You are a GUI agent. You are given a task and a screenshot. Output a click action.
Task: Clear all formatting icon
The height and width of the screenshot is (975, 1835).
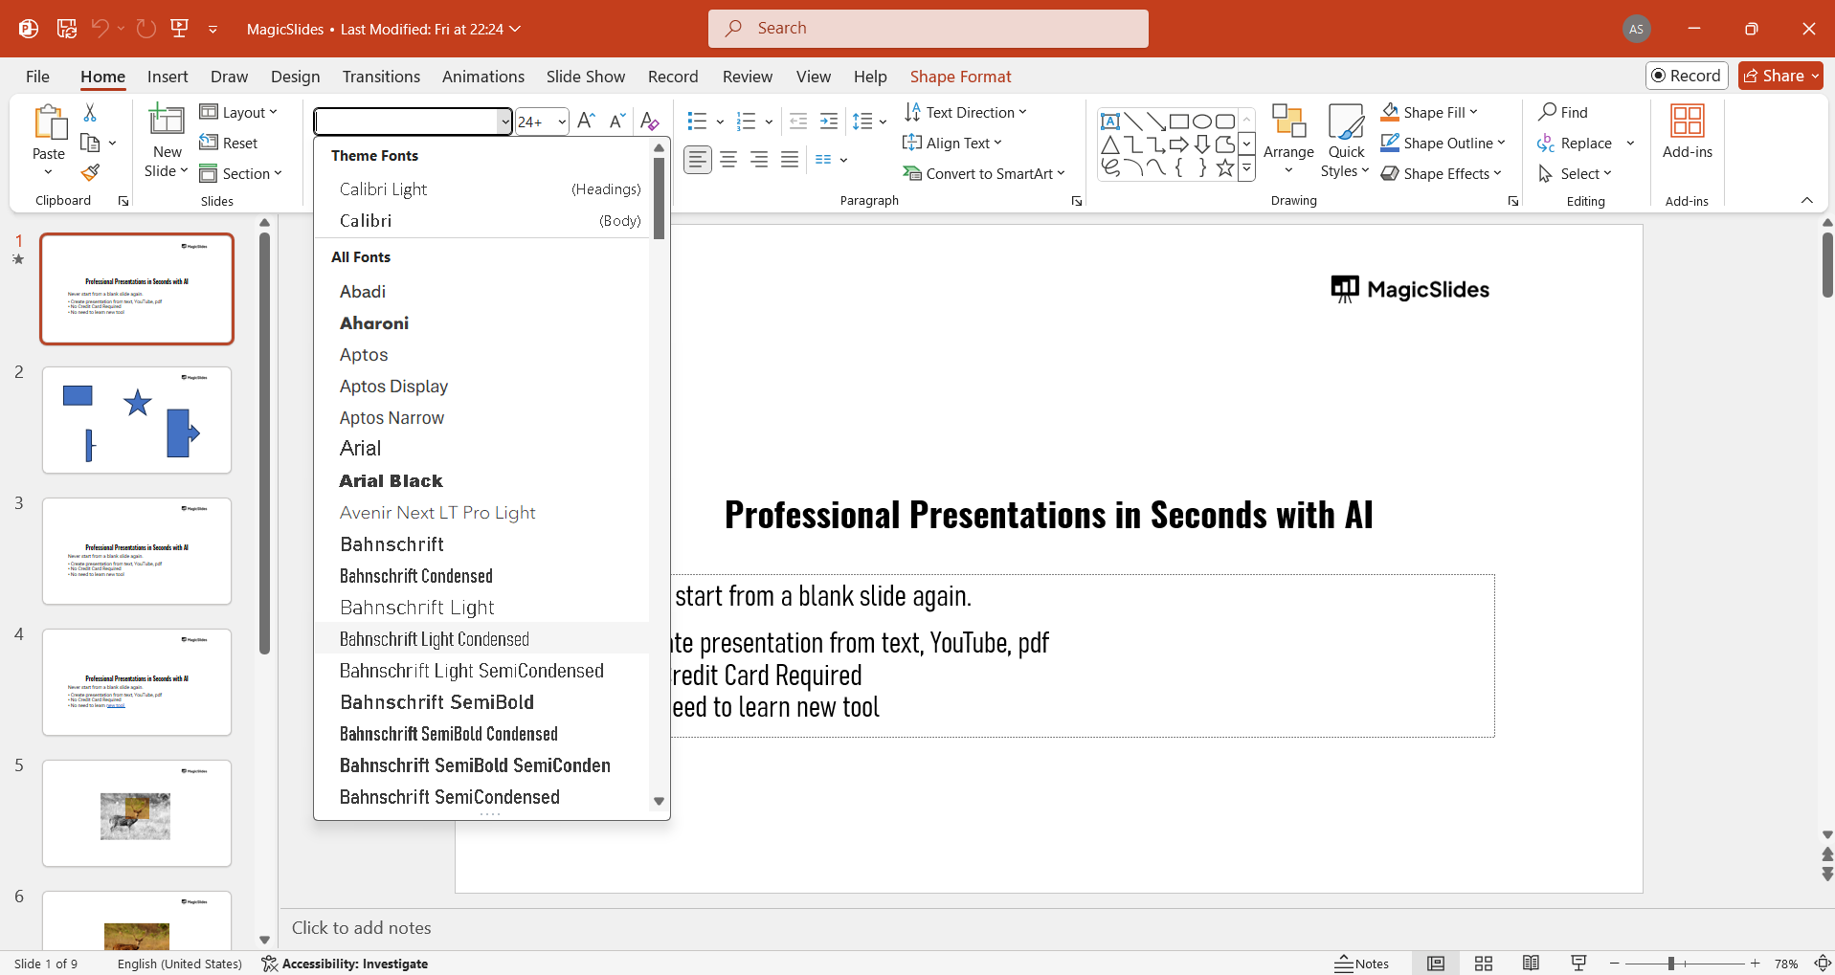point(649,121)
